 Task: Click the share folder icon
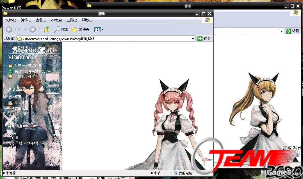point(11,77)
